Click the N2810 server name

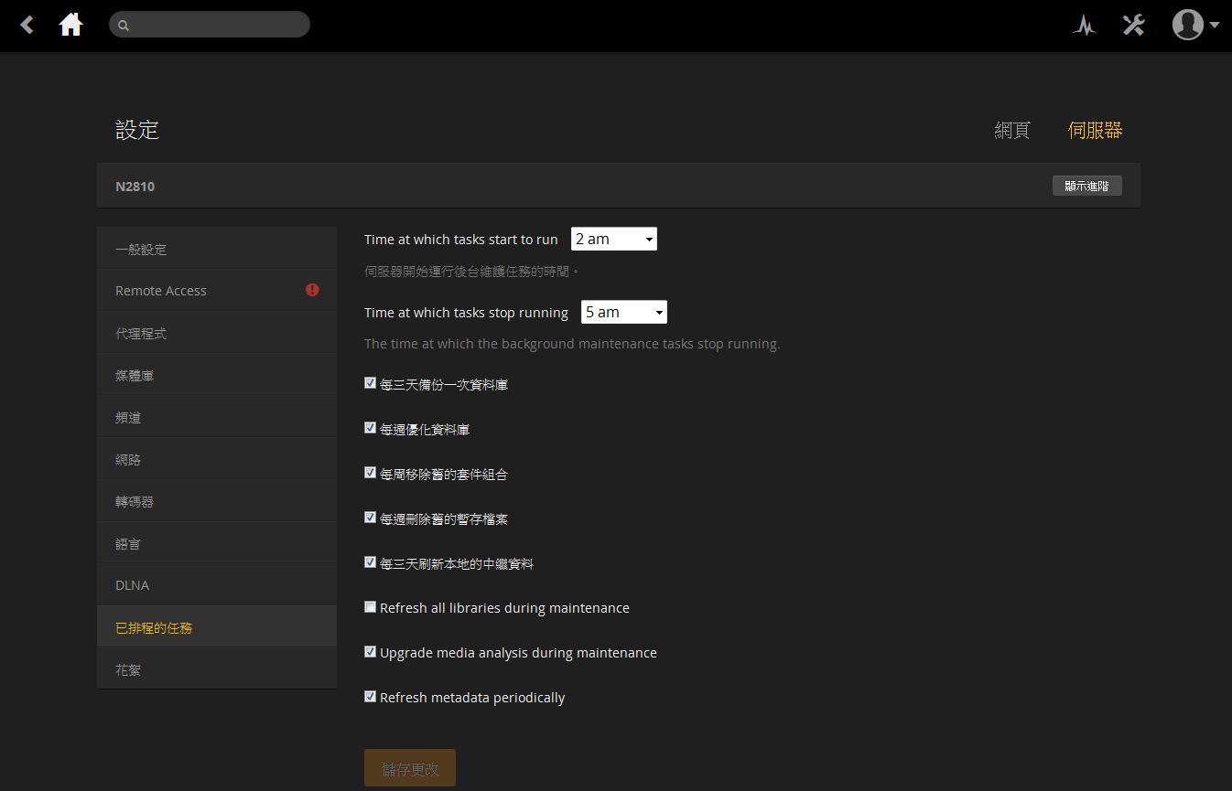(x=135, y=187)
